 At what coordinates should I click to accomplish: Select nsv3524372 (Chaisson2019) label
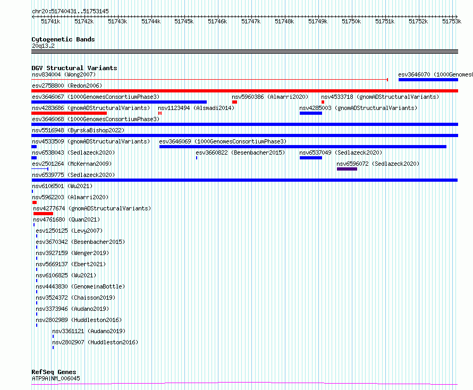click(x=75, y=298)
